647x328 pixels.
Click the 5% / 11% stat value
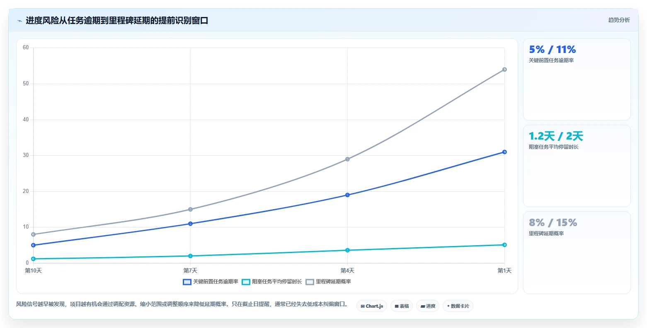[552, 50]
